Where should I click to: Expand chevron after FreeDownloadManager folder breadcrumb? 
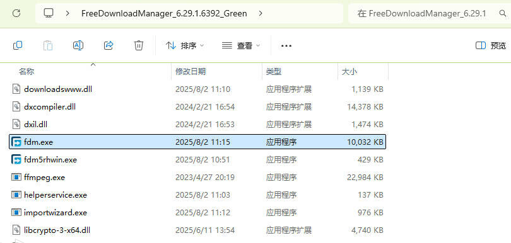coord(261,13)
